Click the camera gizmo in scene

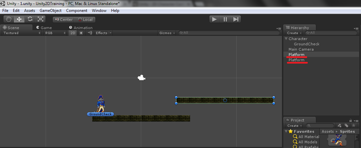tap(141, 78)
